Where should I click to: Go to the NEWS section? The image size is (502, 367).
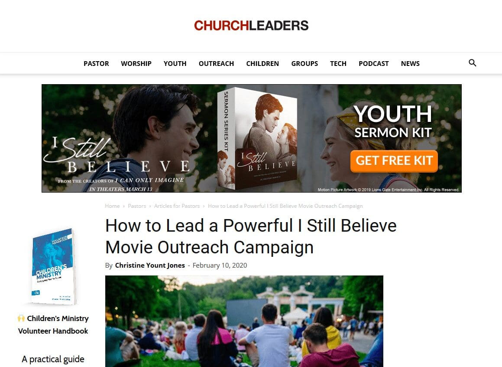pyautogui.click(x=410, y=63)
